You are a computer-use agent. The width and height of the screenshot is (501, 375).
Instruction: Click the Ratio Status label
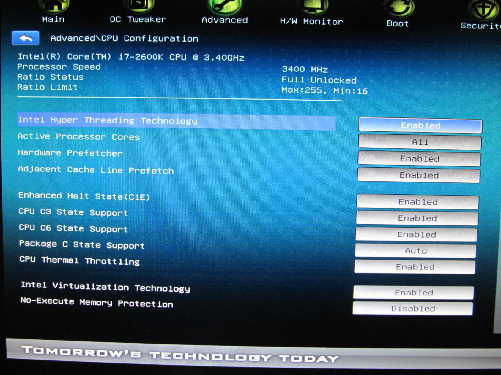(51, 77)
